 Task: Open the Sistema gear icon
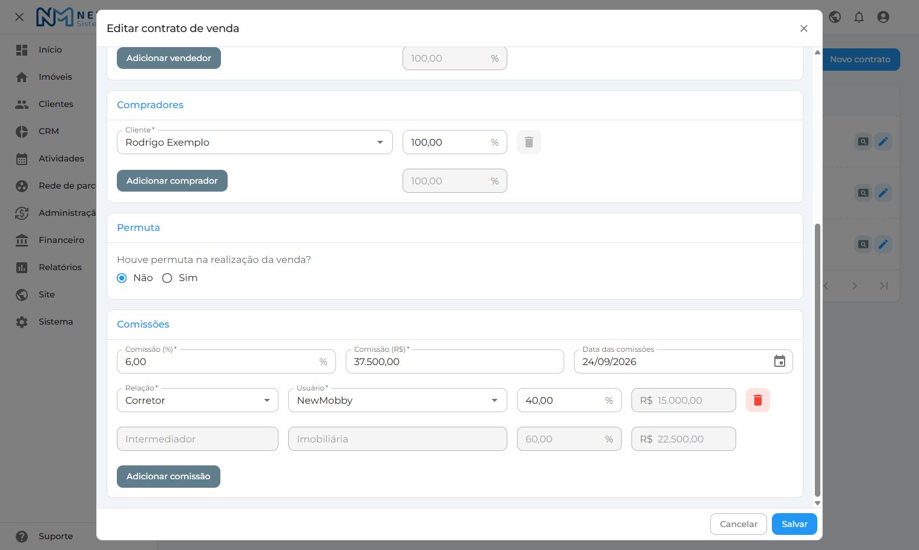pyautogui.click(x=22, y=322)
